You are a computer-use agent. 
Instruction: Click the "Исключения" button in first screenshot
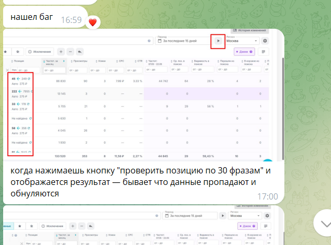(x=41, y=52)
